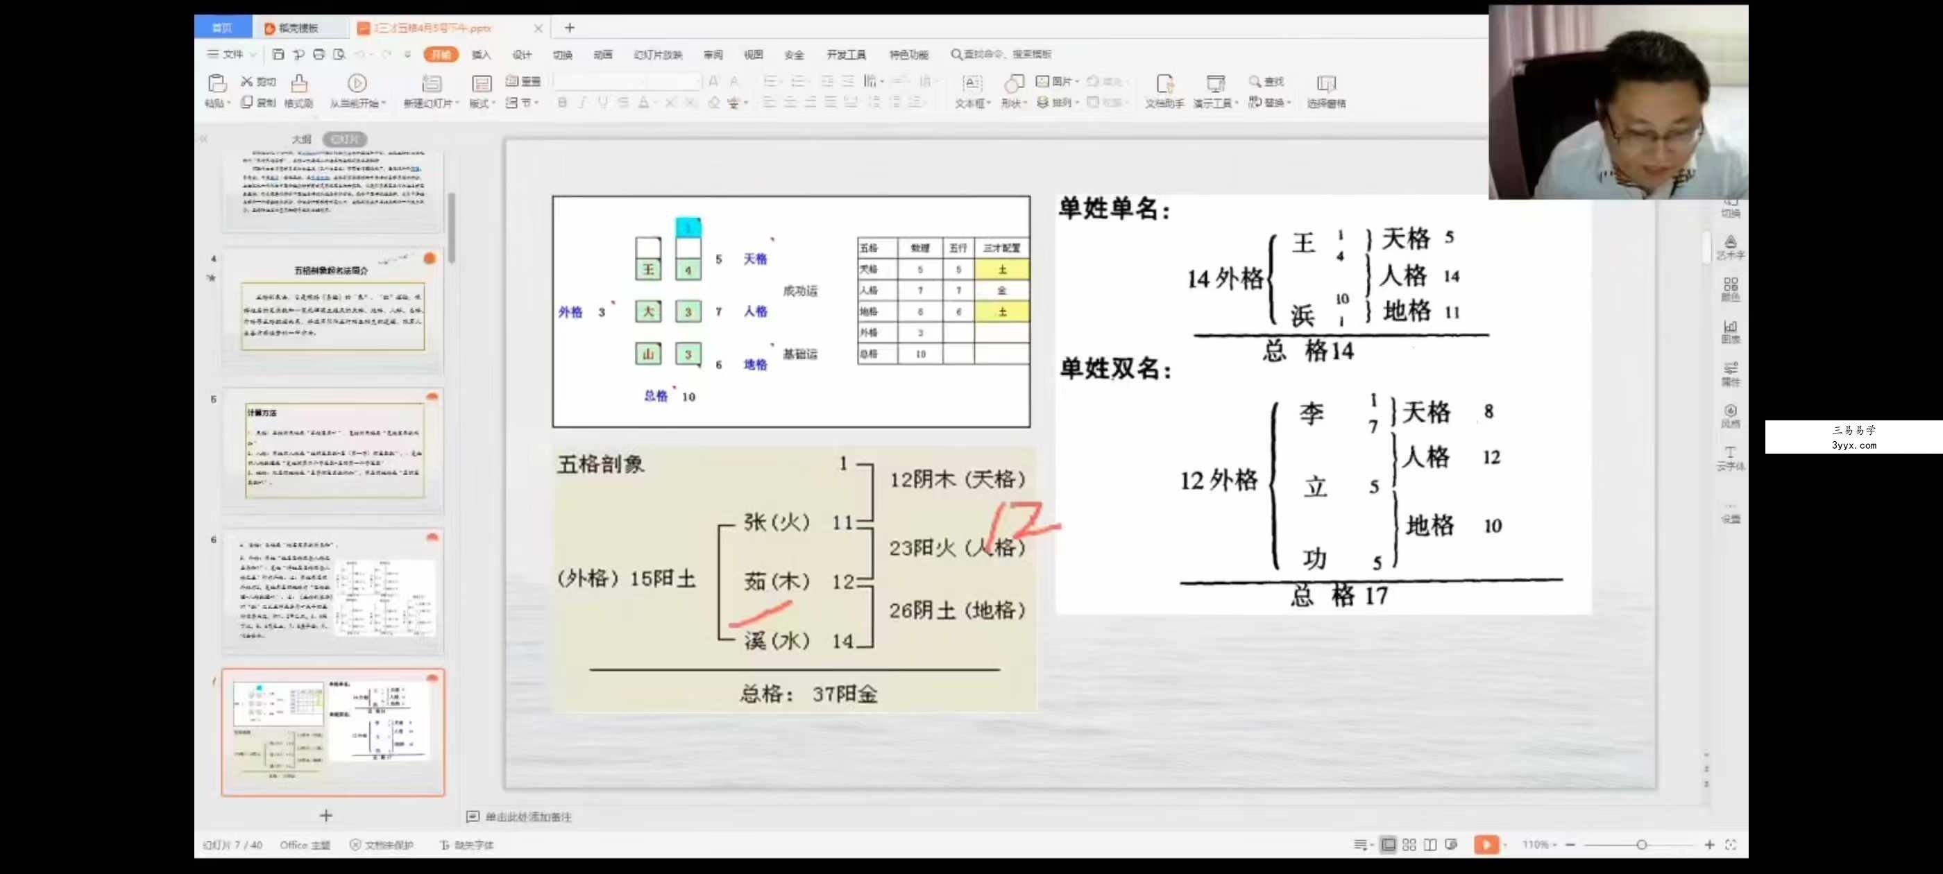Screen dimensions: 1943x874
Task: Switch slide panel to Slides (幻灯片) view
Action: pyautogui.click(x=345, y=139)
